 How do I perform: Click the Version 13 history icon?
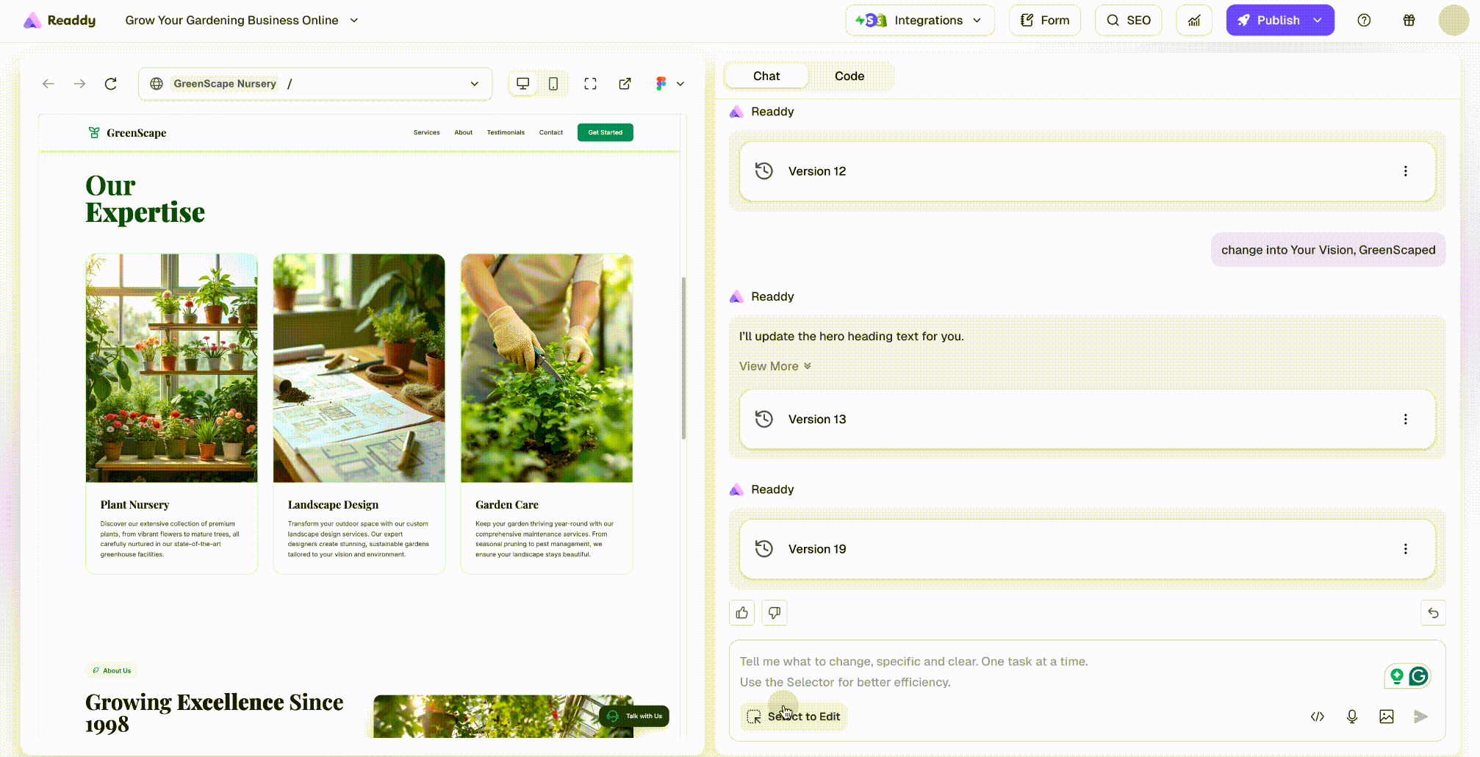[764, 419]
